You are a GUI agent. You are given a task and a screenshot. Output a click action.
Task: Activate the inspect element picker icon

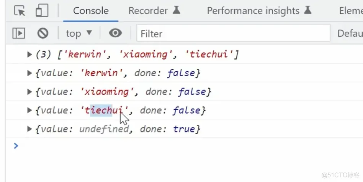coord(19,11)
